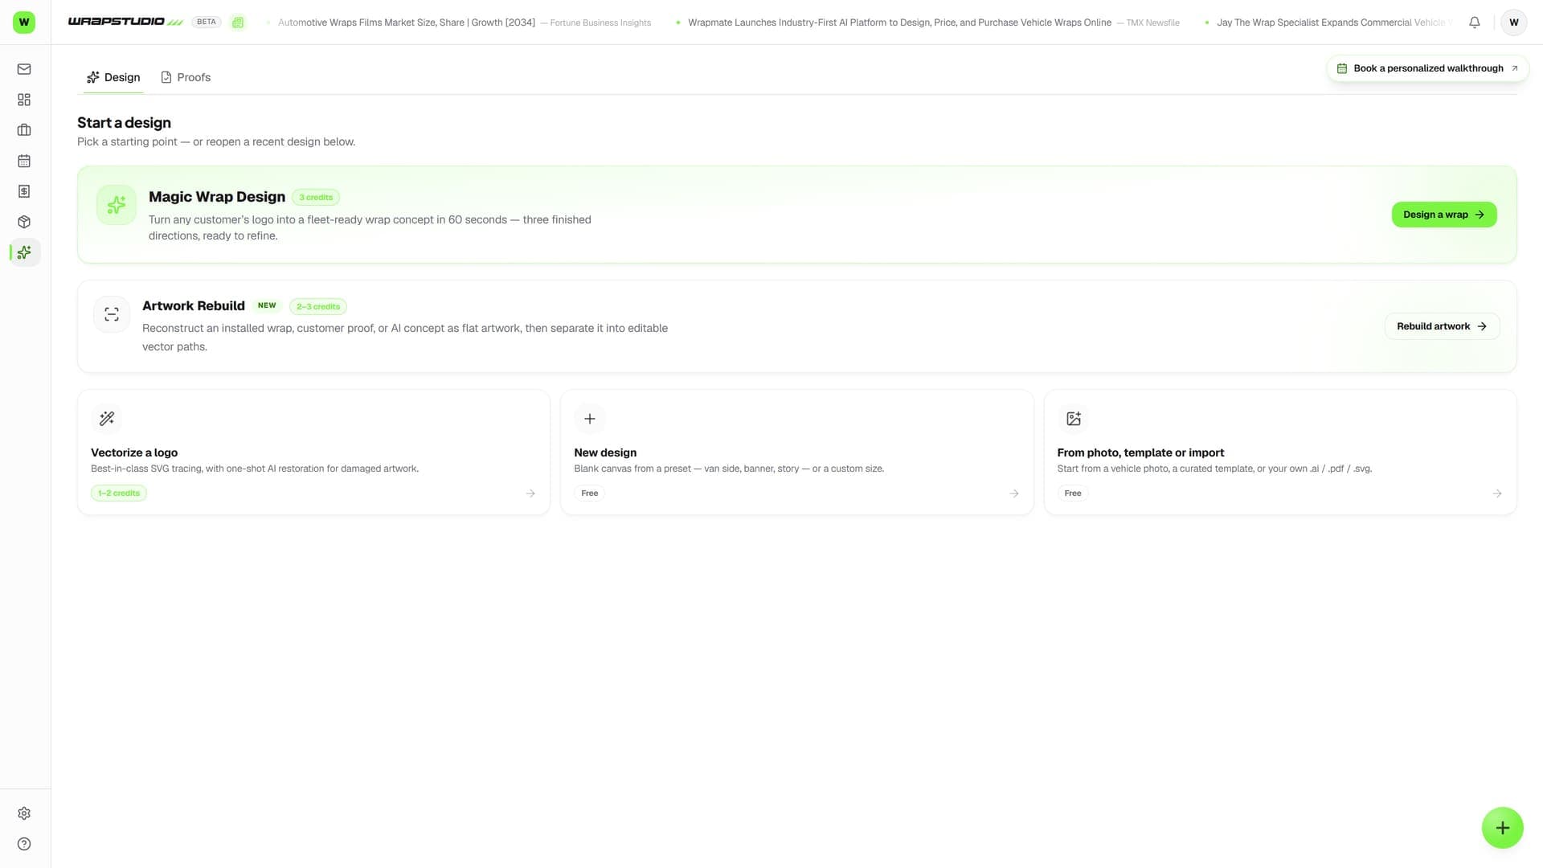Click the news feed icon beside BETA
Image resolution: width=1543 pixels, height=868 pixels.
[238, 23]
